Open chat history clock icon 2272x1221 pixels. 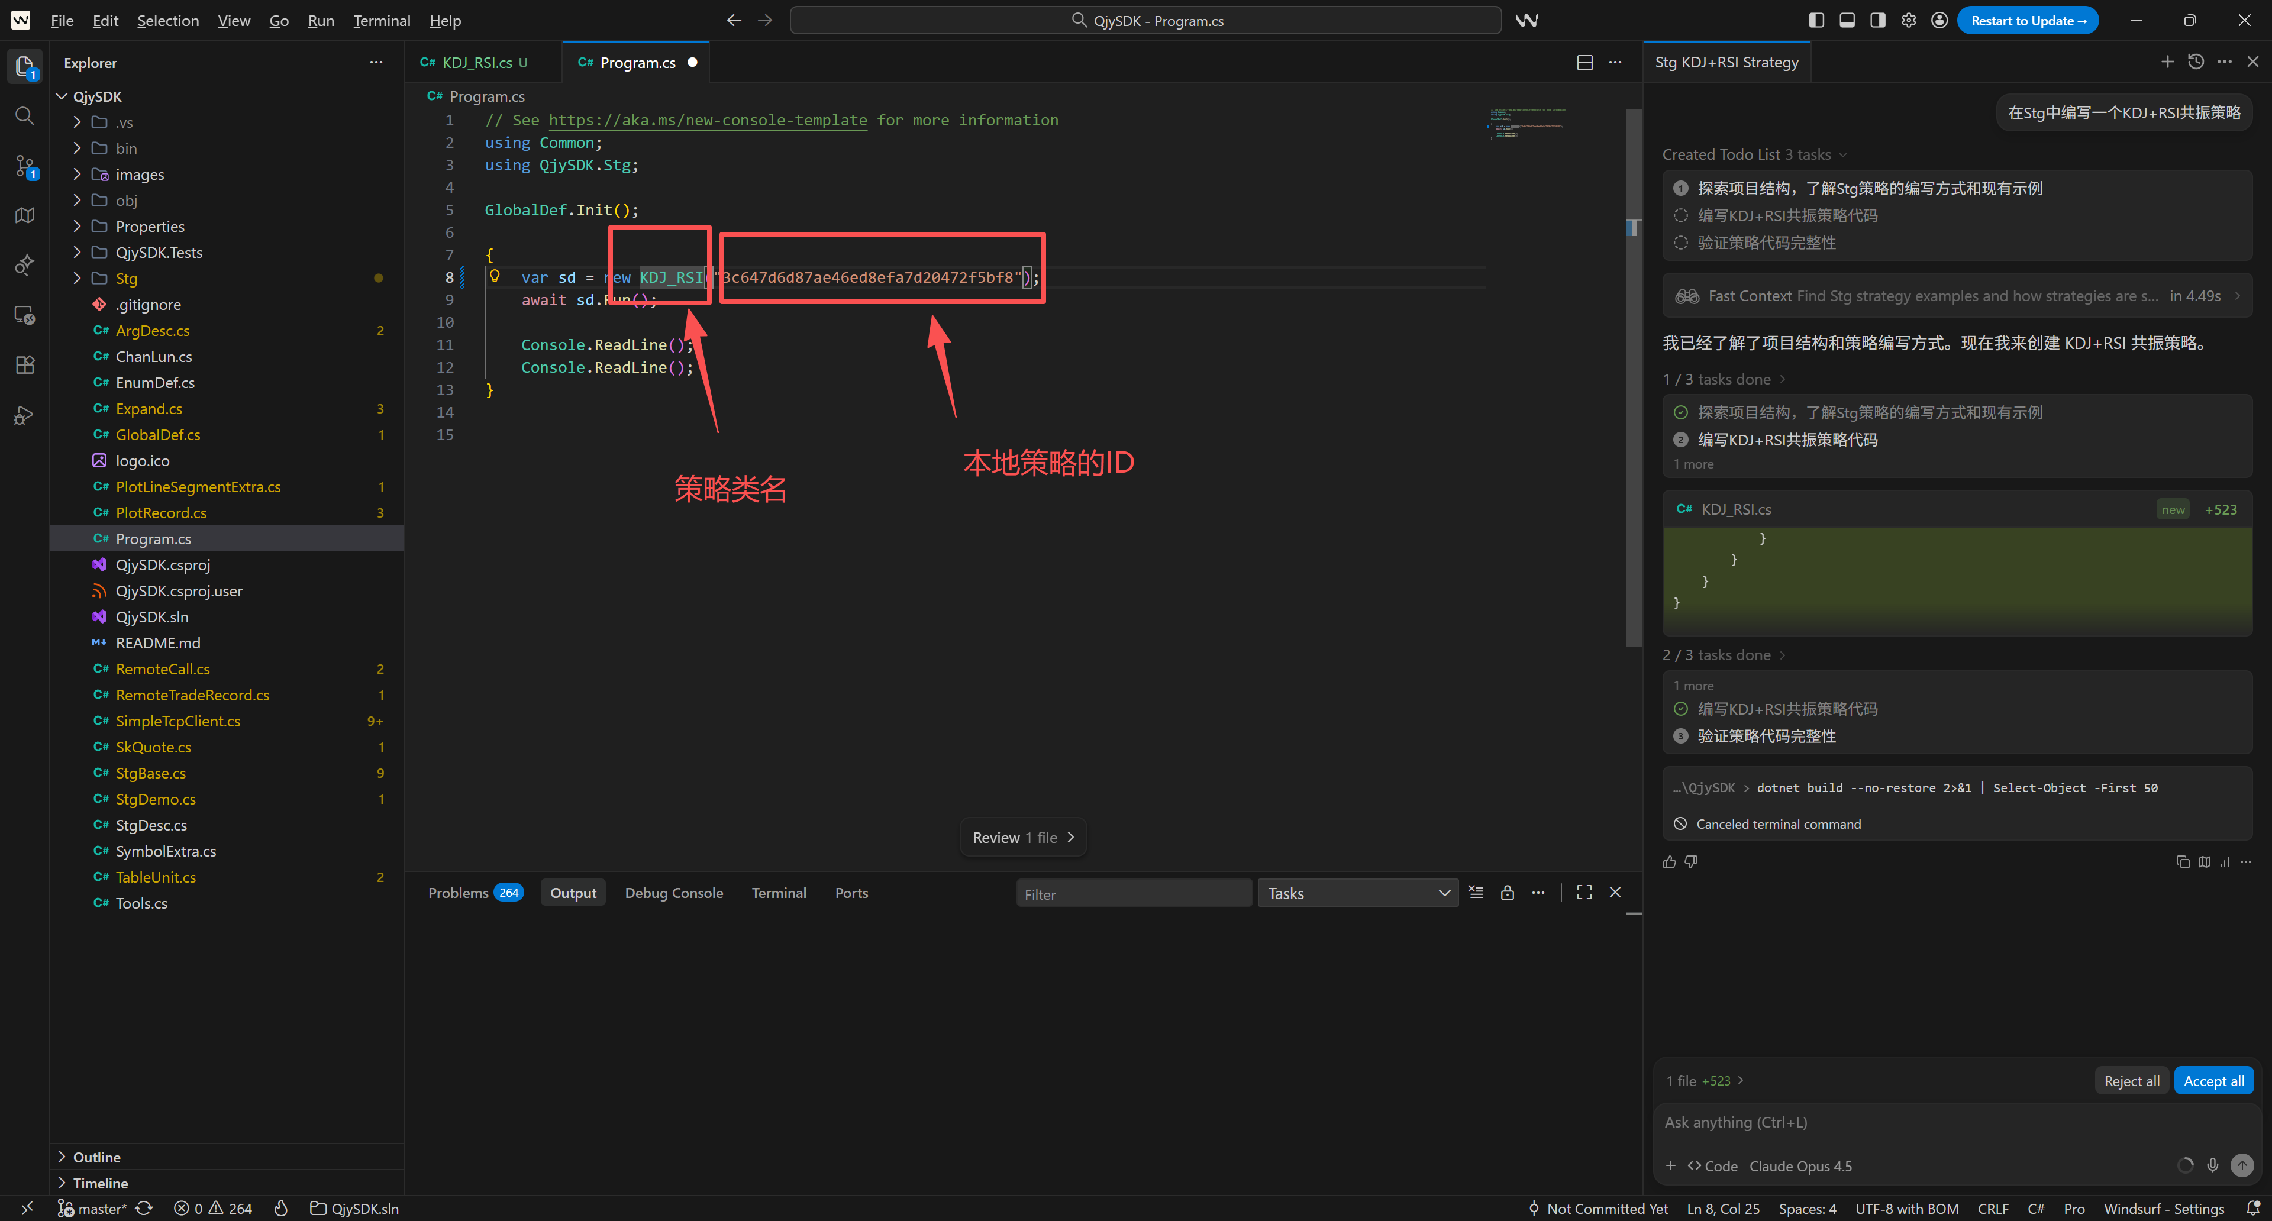pyautogui.click(x=2196, y=62)
